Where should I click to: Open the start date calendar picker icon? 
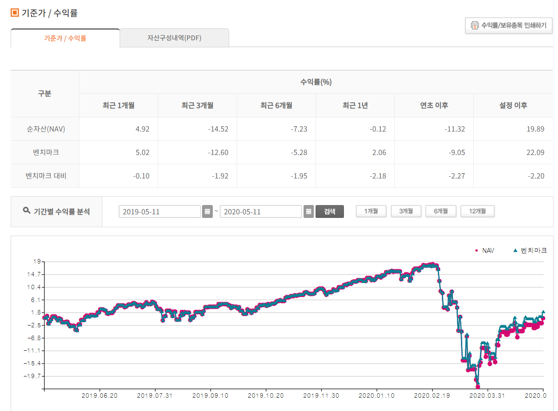207,212
